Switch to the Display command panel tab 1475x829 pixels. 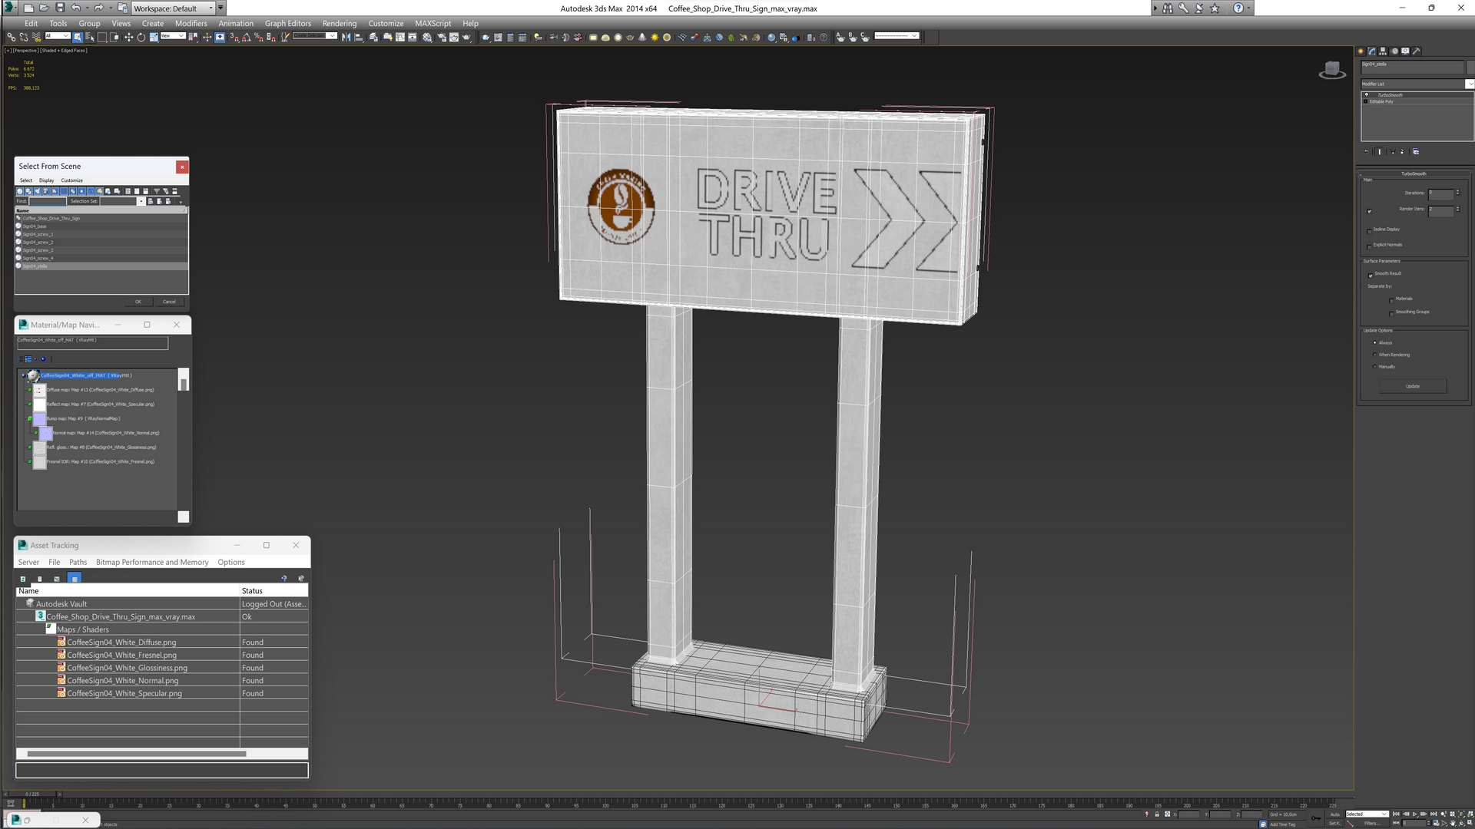pos(1405,51)
